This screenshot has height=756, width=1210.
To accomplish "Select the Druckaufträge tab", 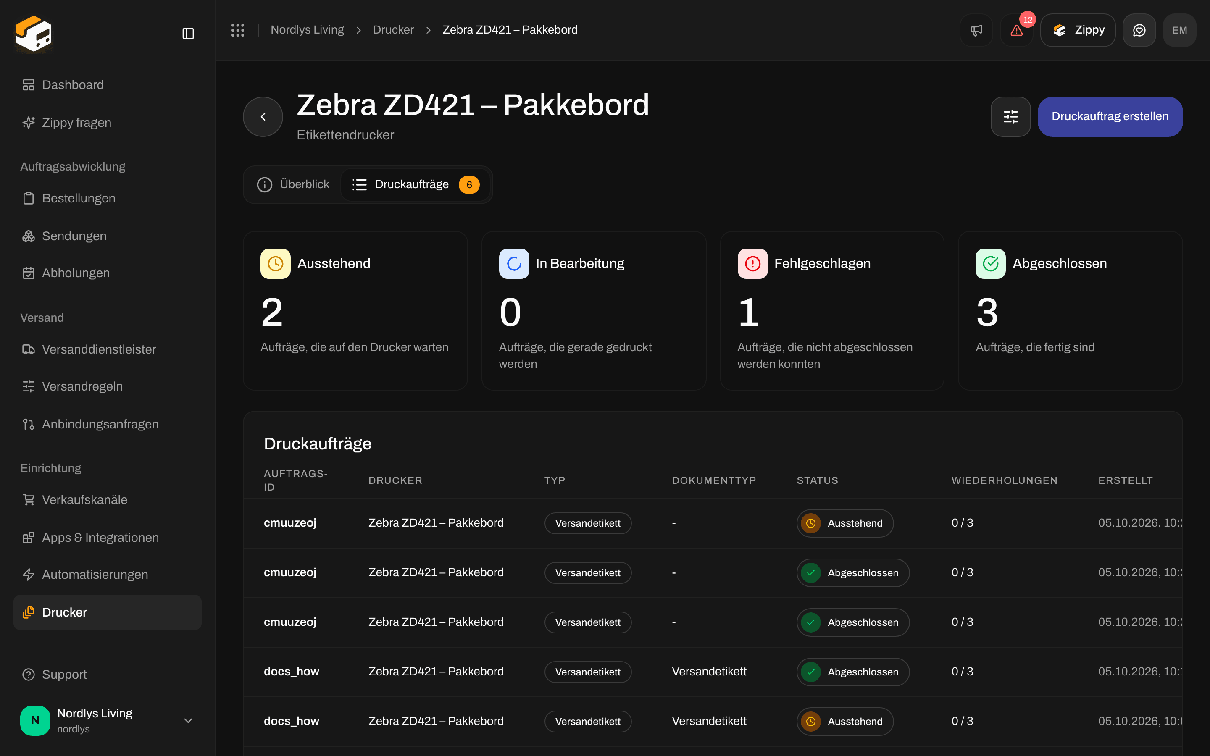I will click(x=415, y=184).
